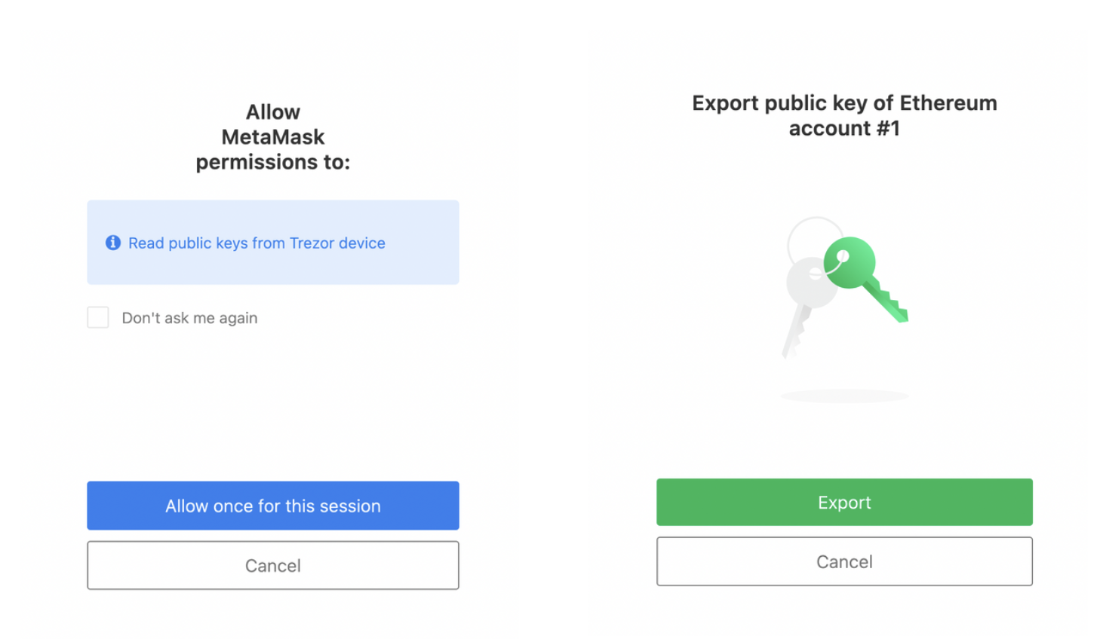The image size is (1100, 639).
Task: Click the blue info circle icon
Action: click(113, 243)
